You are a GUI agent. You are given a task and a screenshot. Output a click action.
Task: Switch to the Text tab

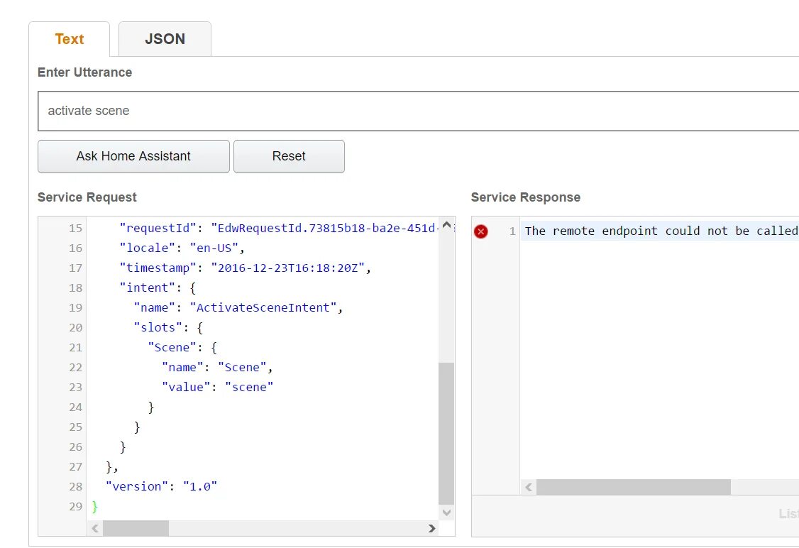tap(70, 39)
